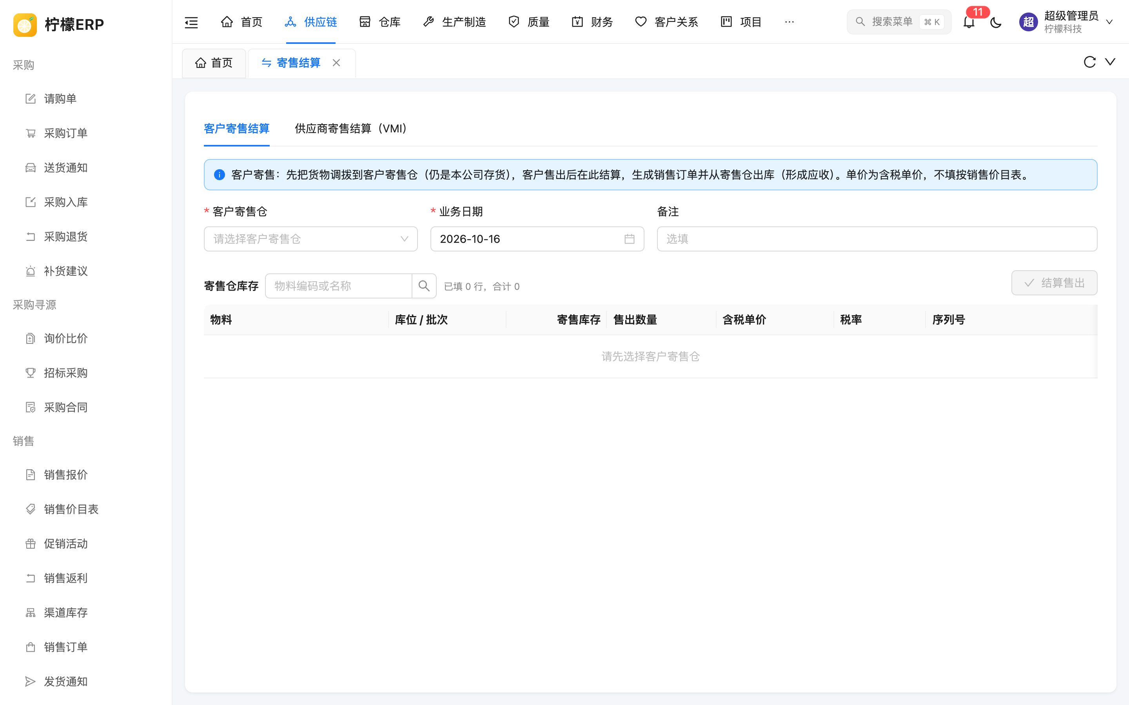Open 发货通知 in the sidebar
This screenshot has height=705, width=1129.
[86, 681]
